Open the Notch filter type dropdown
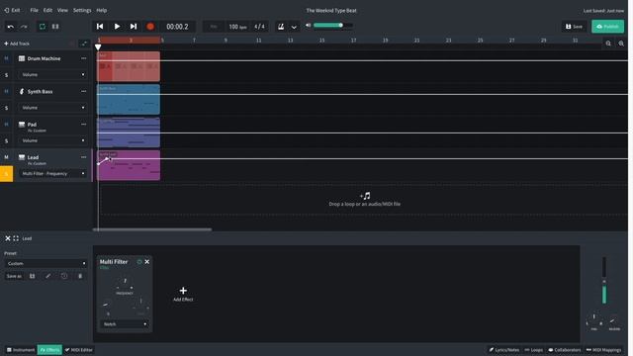 (125, 324)
